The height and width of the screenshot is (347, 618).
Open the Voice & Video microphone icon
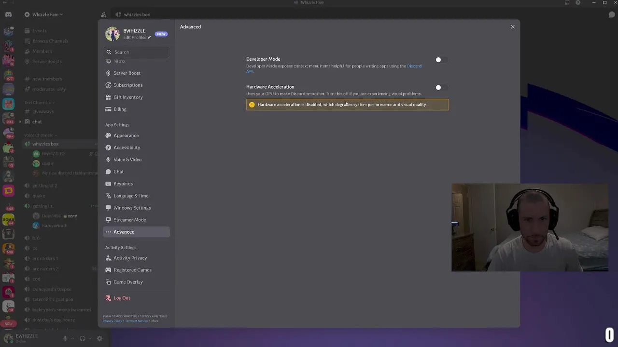(108, 160)
